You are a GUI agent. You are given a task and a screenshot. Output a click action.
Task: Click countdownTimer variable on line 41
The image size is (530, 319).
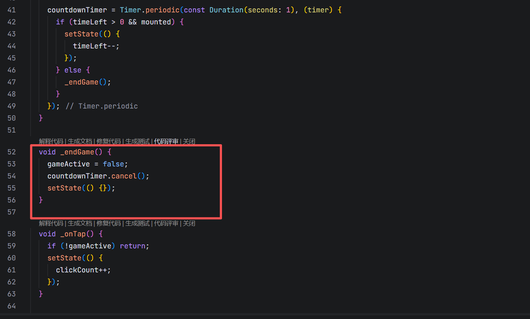(77, 10)
